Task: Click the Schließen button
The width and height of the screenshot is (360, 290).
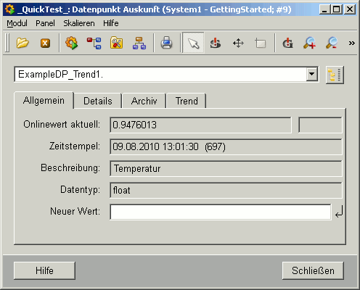Action: click(x=313, y=270)
